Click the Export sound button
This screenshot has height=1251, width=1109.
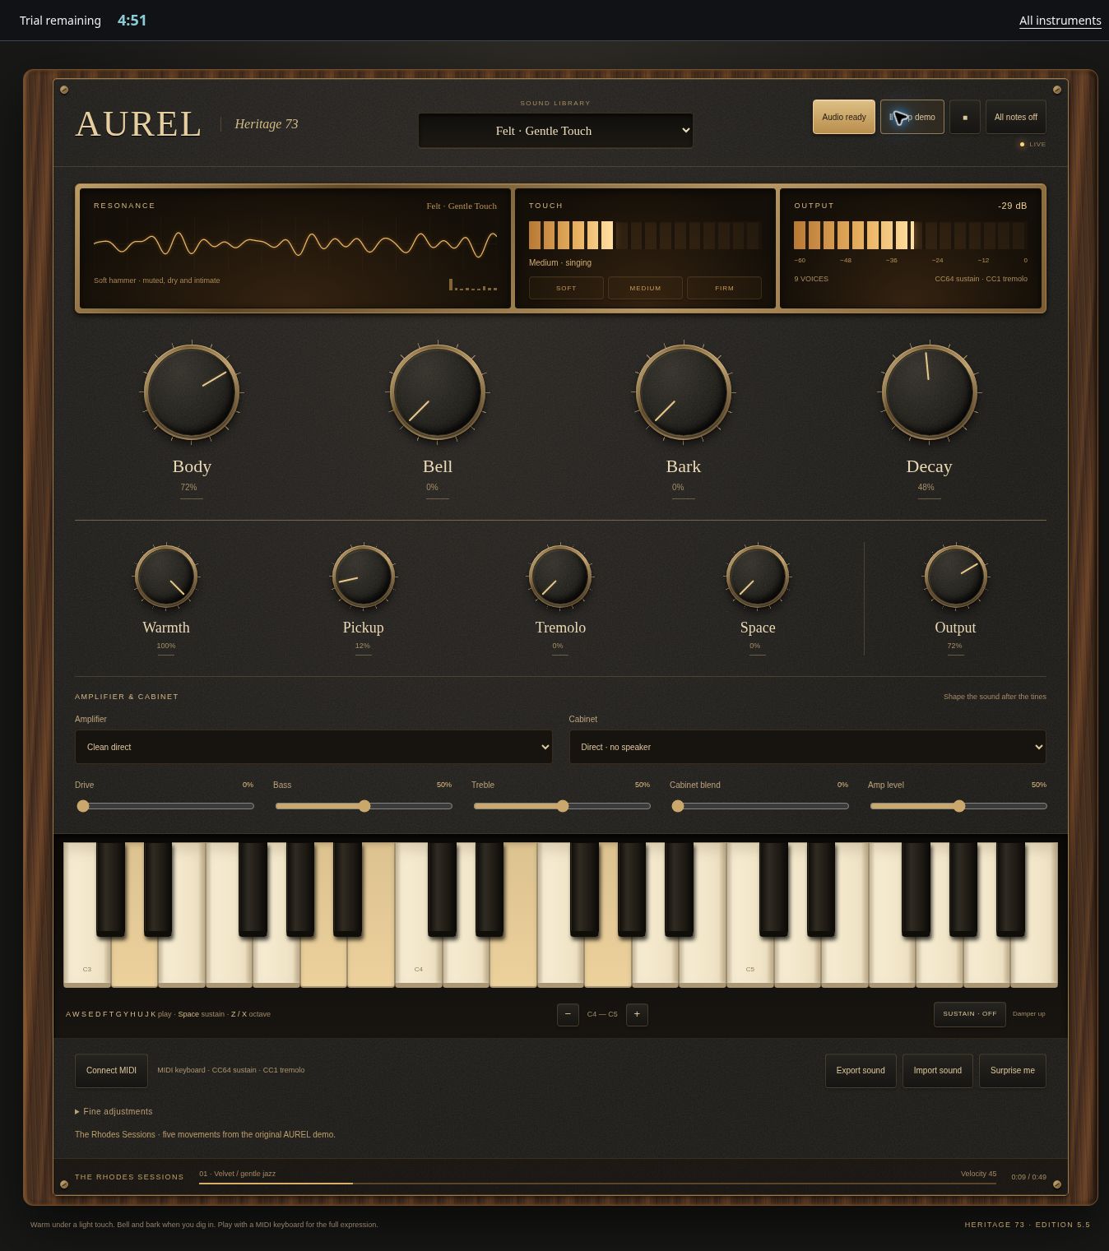[861, 1071]
